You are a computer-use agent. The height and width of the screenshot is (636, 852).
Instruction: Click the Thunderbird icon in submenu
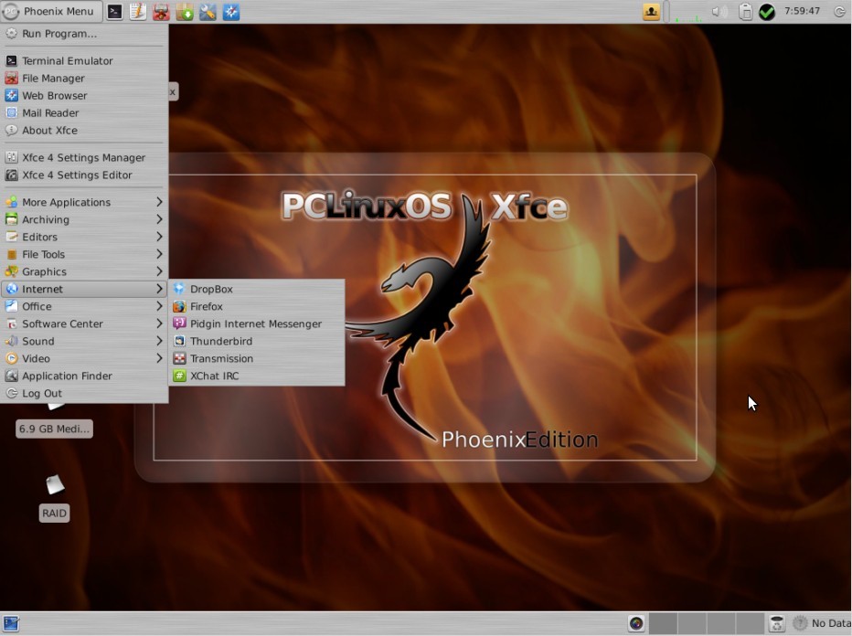coord(179,341)
